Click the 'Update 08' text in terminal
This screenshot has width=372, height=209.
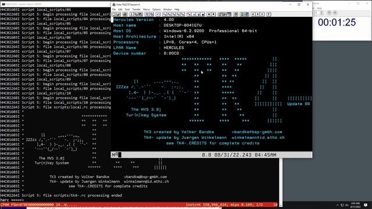point(298,104)
